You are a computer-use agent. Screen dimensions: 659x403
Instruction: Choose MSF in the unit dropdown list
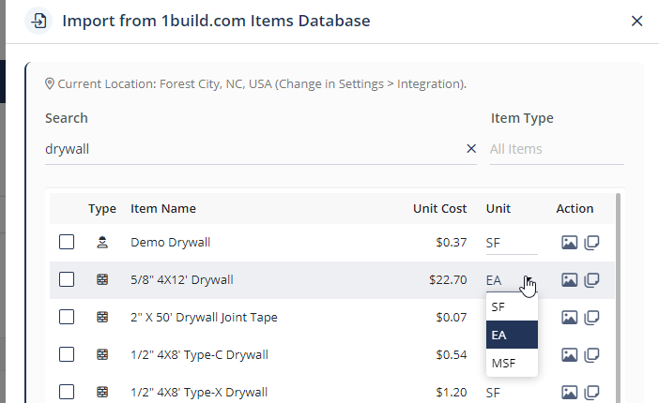(x=512, y=363)
